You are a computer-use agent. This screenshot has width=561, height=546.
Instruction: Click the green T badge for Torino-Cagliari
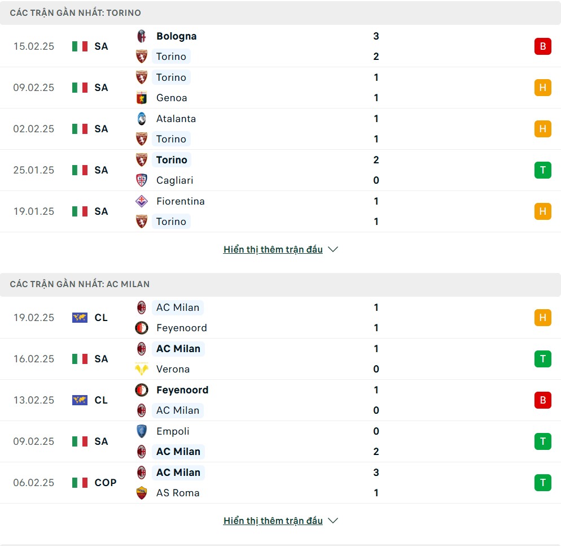click(542, 170)
